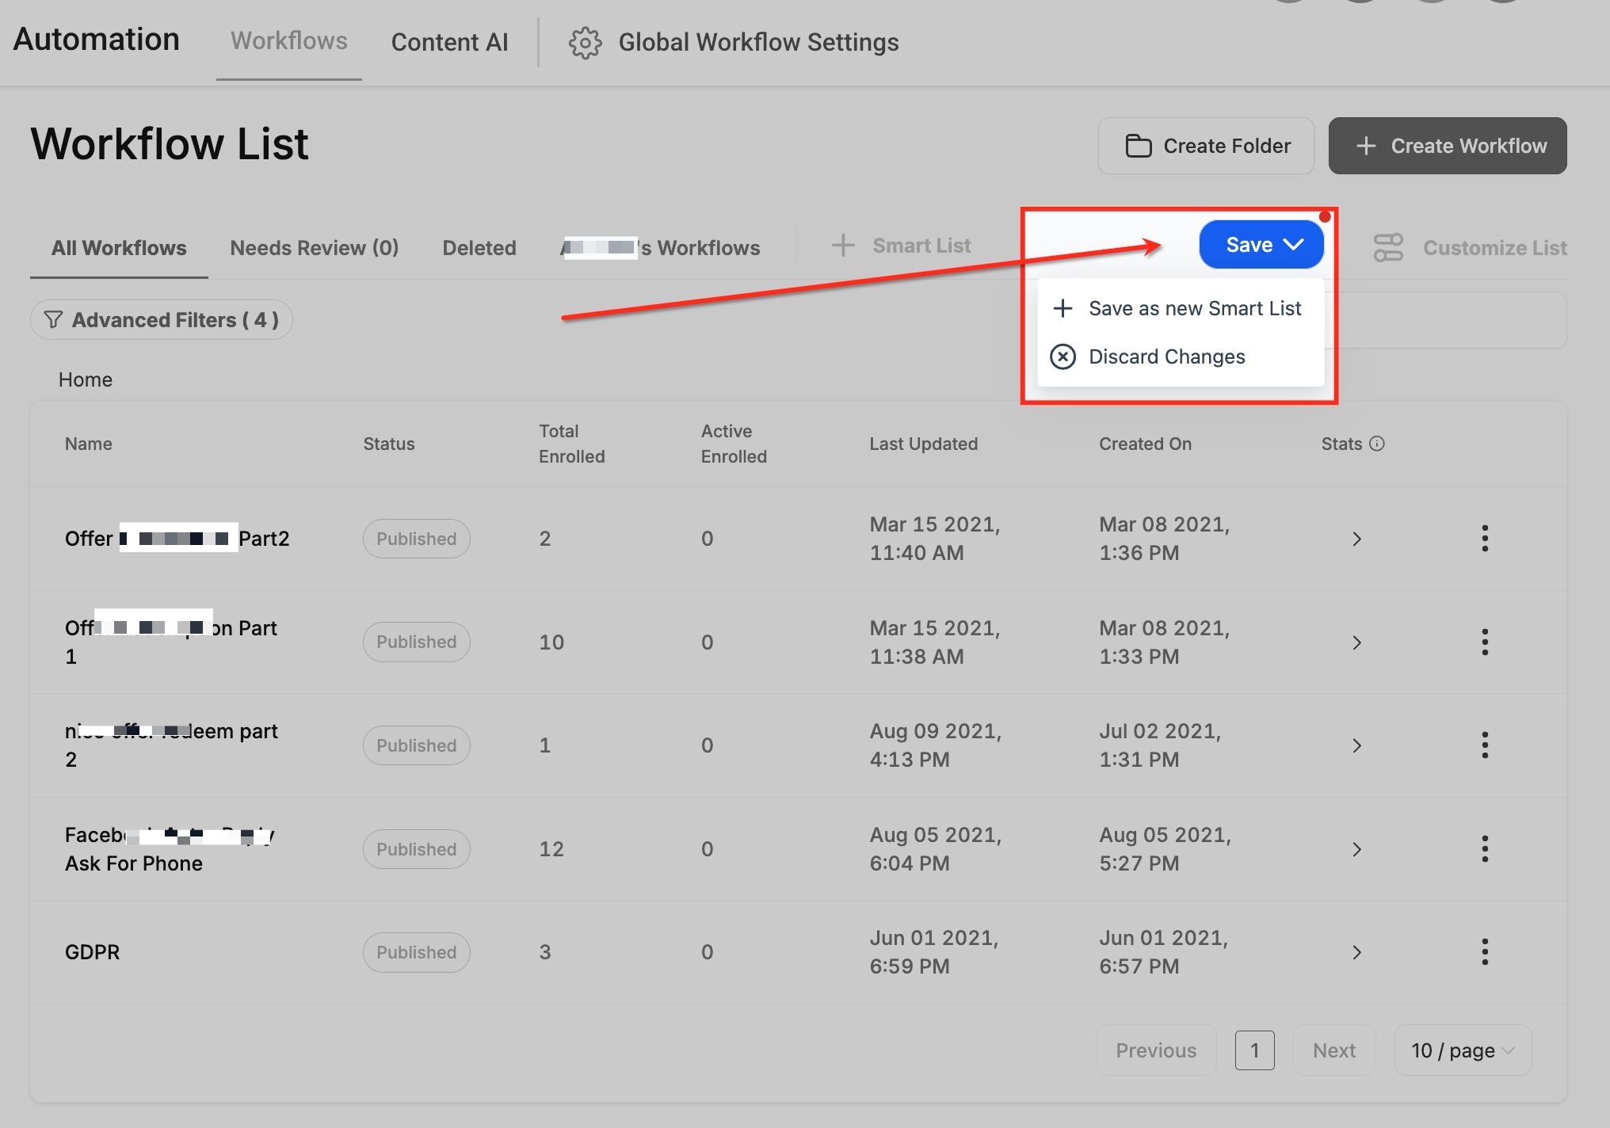Click the blue Save dropdown button
The width and height of the screenshot is (1610, 1128).
point(1261,245)
